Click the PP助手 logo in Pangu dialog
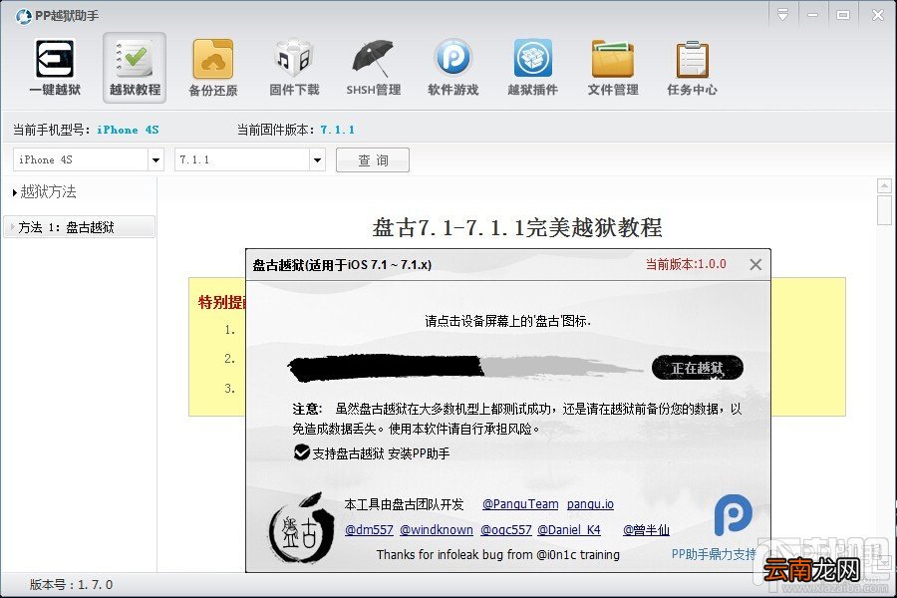Viewport: 897px width, 598px height. pos(733,515)
